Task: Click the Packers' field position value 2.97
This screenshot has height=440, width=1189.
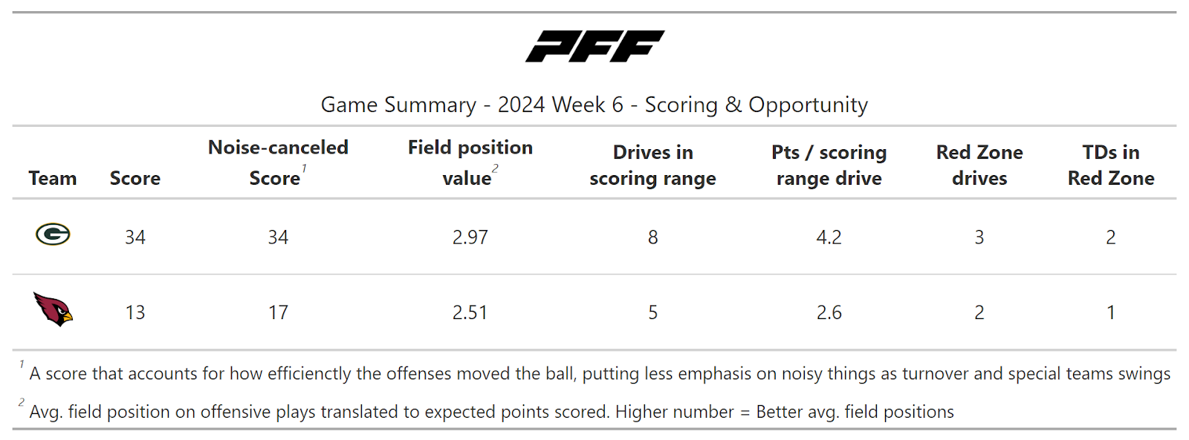Action: [x=470, y=237]
